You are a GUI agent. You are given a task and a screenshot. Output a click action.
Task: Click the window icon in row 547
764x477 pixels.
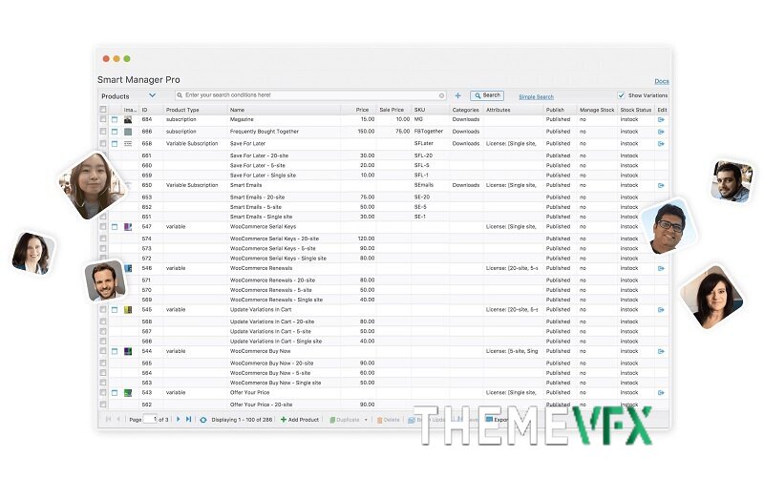tap(115, 227)
